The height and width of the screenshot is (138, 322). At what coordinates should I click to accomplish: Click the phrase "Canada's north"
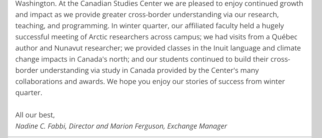[x=102, y=59]
